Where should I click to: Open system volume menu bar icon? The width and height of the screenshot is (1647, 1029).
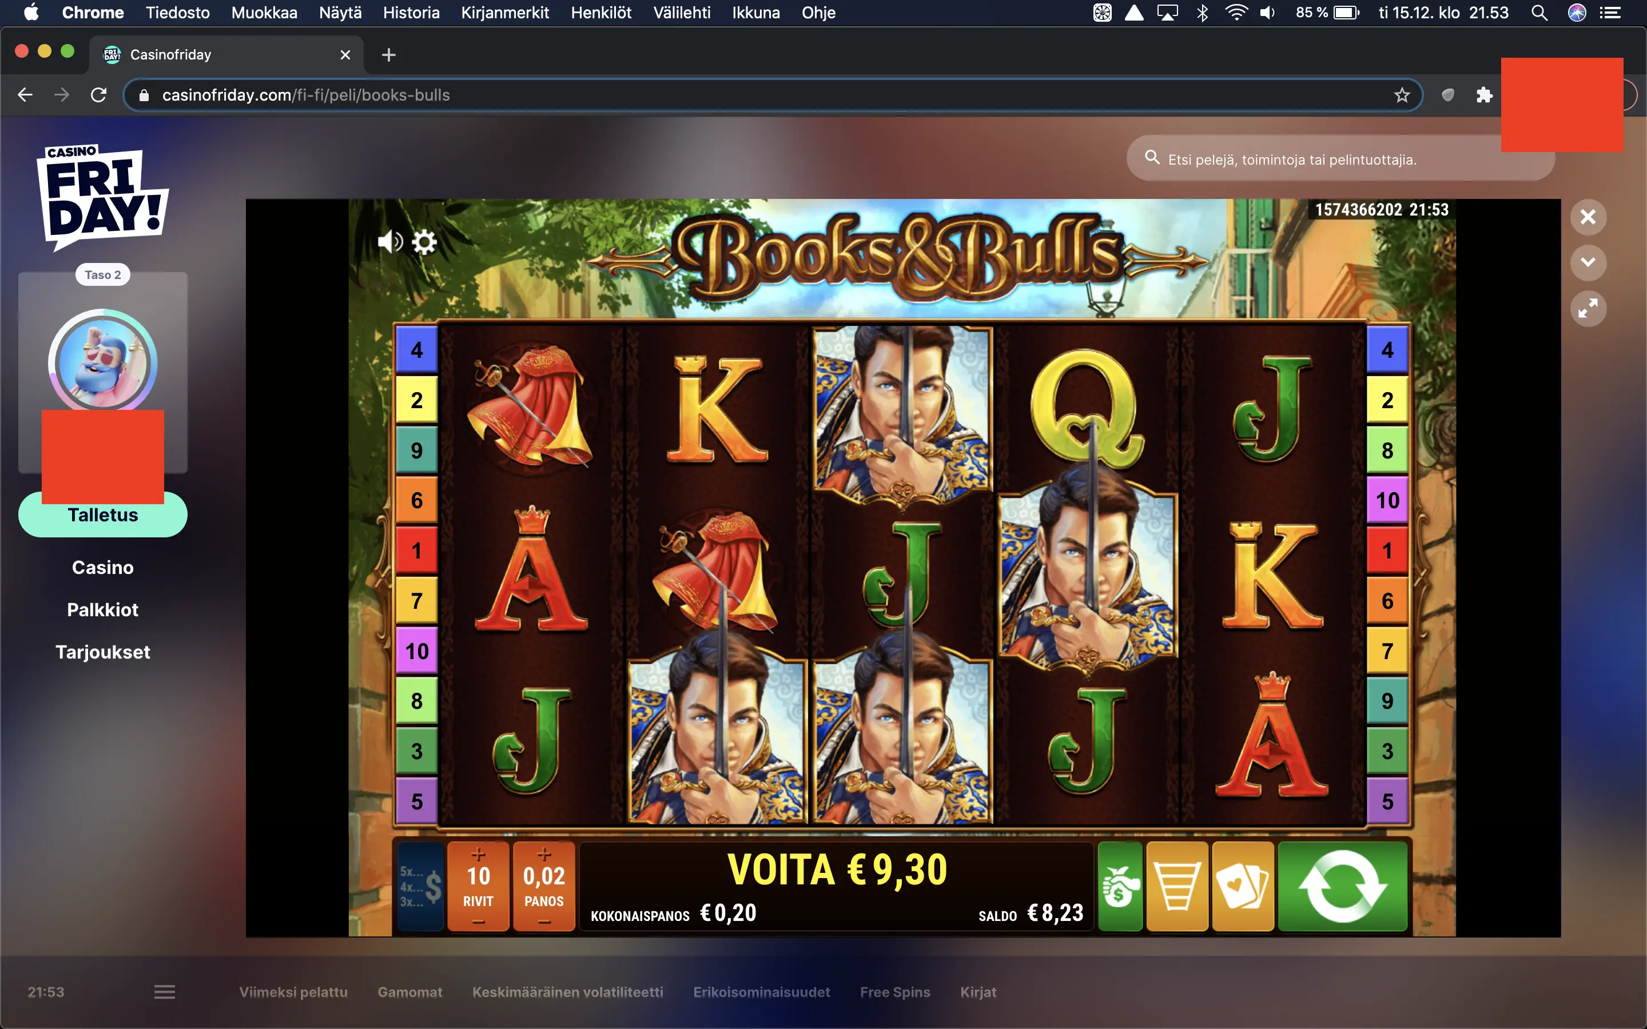tap(1267, 12)
